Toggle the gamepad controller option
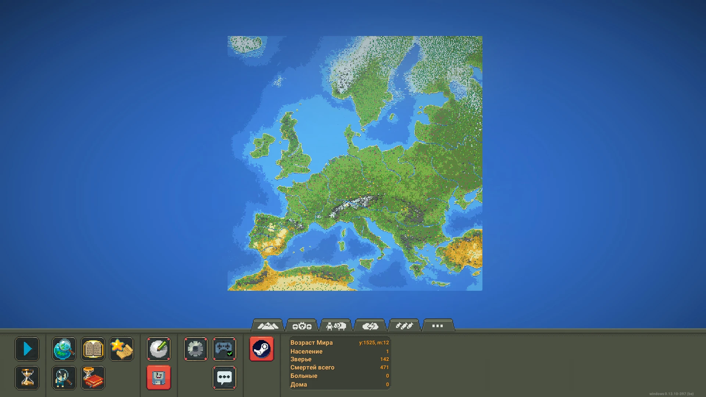Image resolution: width=706 pixels, height=397 pixels. point(224,349)
